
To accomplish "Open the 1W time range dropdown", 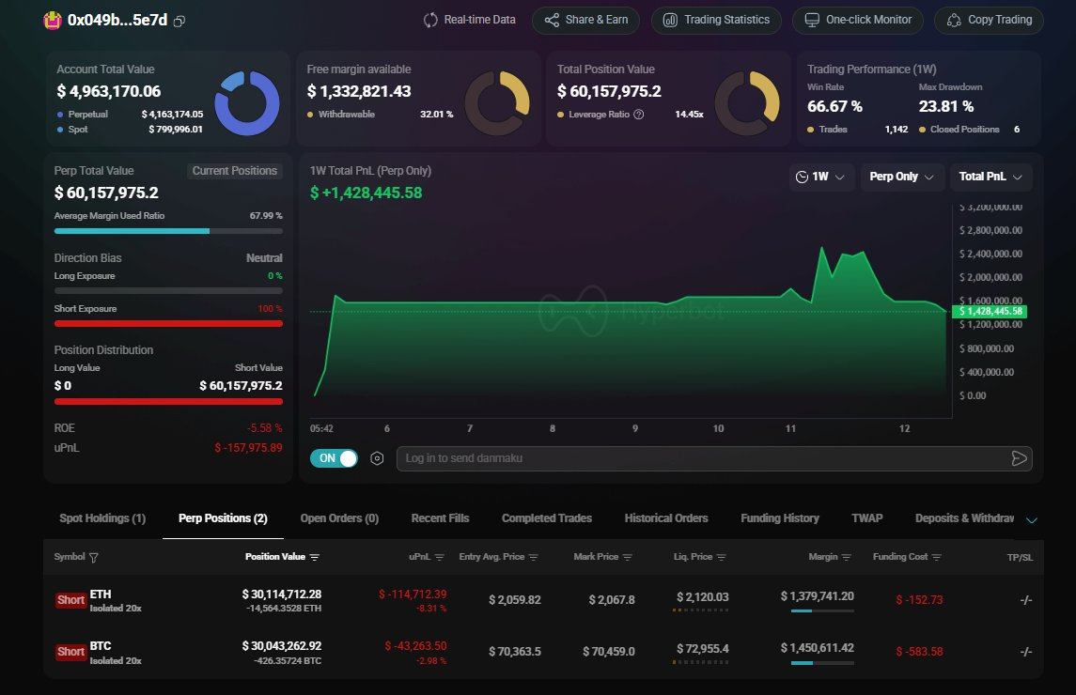I will 819,177.
